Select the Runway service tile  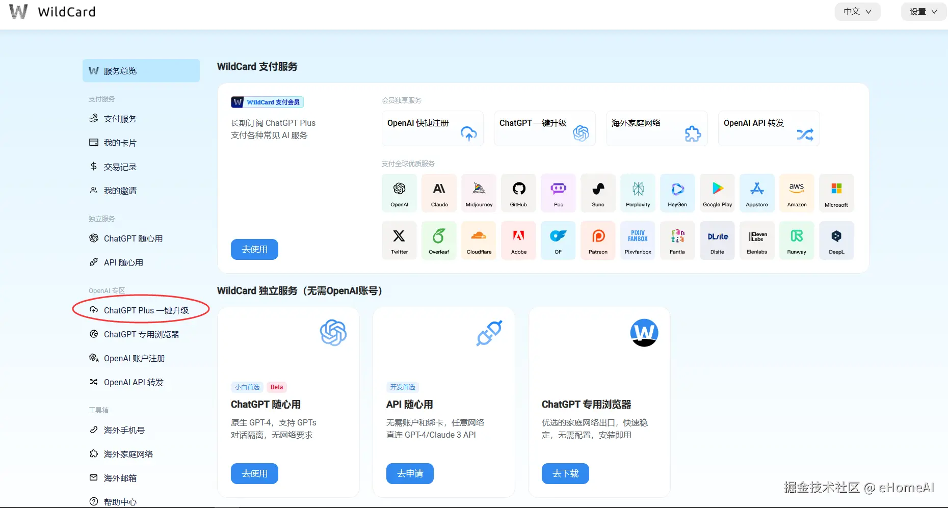797,240
